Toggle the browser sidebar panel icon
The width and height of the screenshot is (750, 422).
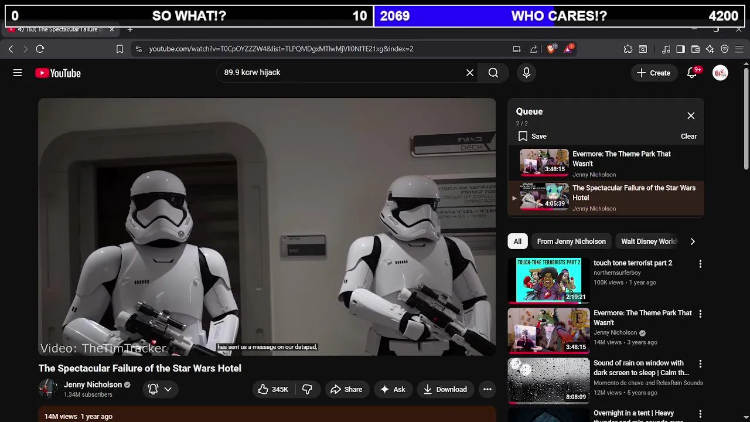coord(680,49)
